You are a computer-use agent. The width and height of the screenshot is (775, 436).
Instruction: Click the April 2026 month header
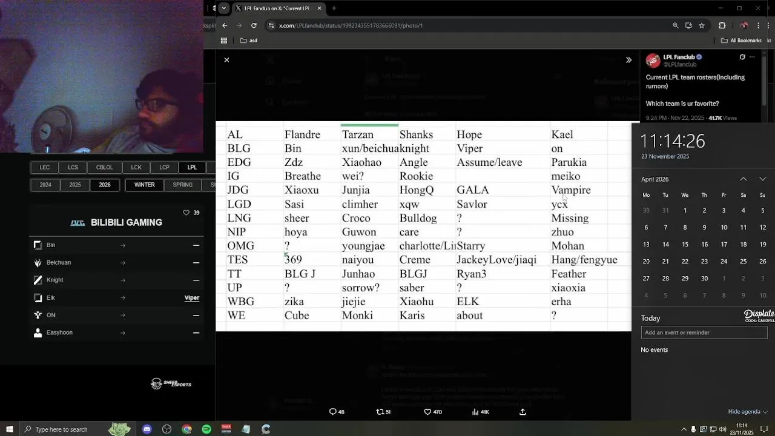coord(655,179)
